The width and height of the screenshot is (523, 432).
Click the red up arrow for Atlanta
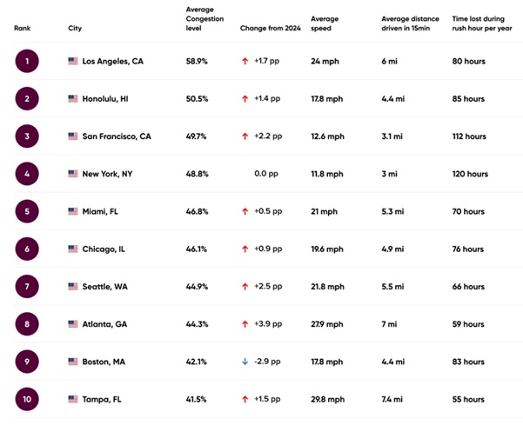coord(245,323)
